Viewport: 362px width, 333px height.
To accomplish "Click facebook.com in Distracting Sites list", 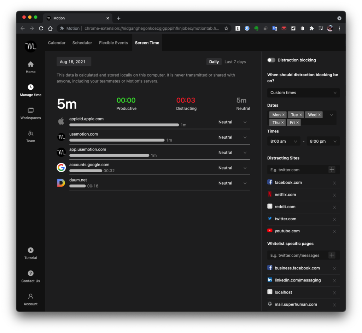I will 288,183.
